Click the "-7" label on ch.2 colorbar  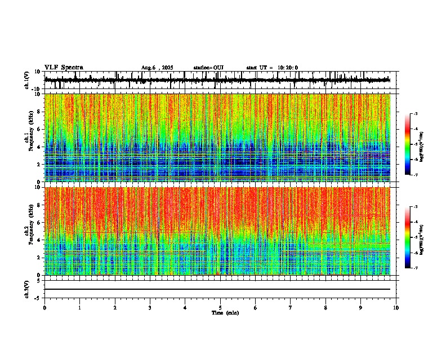click(x=416, y=268)
